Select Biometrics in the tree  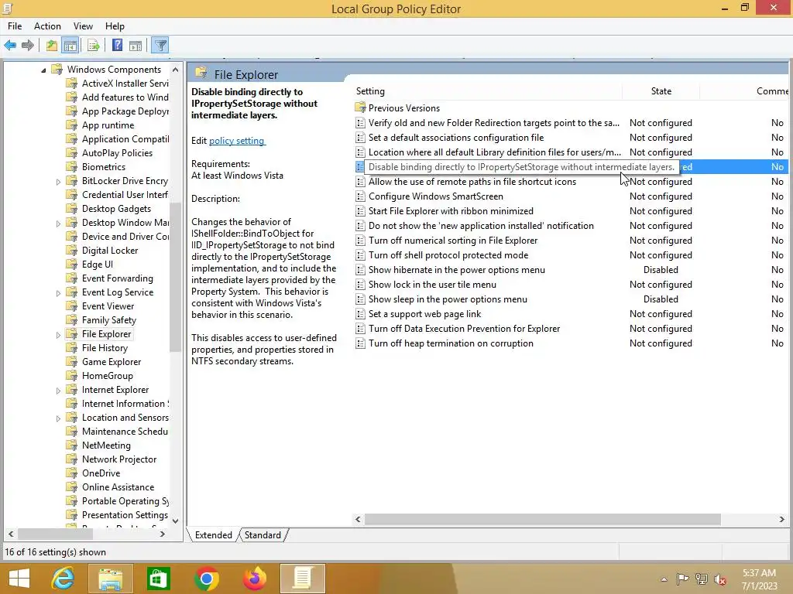(x=104, y=167)
